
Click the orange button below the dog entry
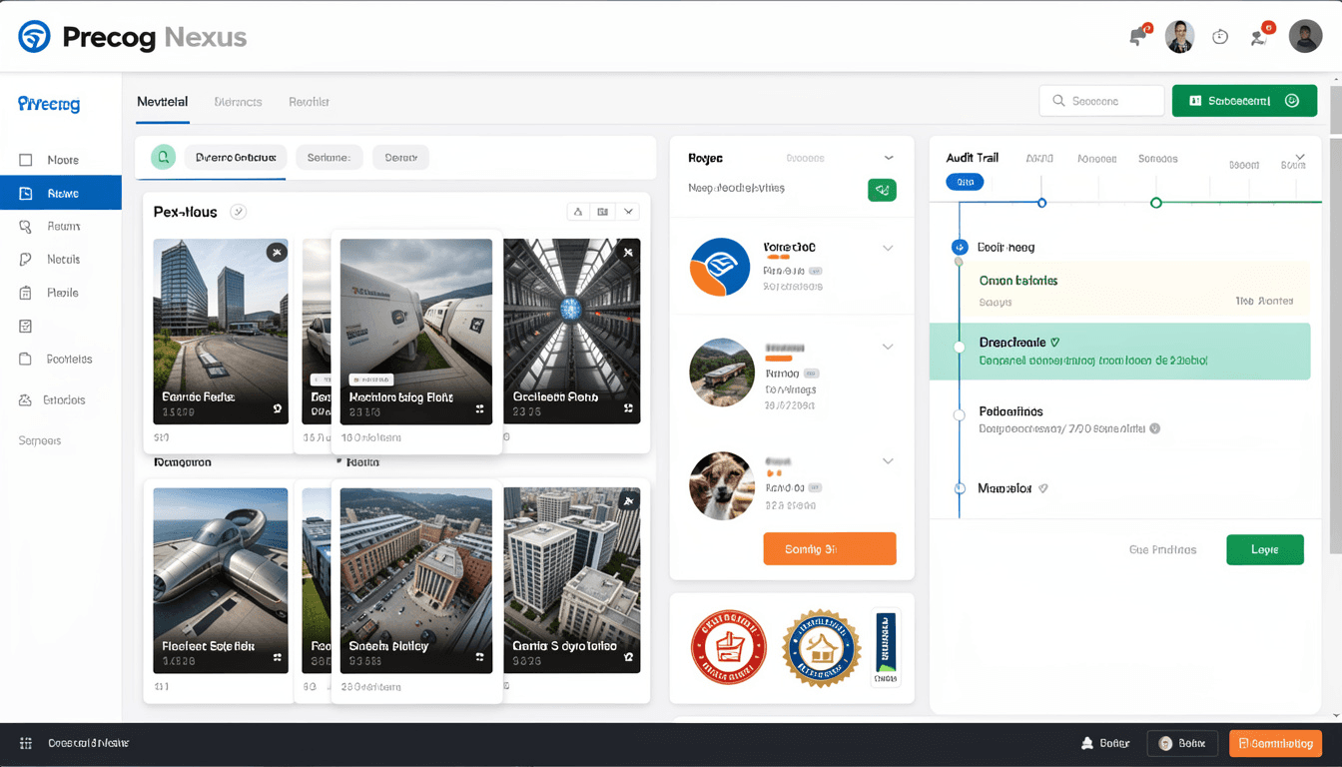click(829, 548)
